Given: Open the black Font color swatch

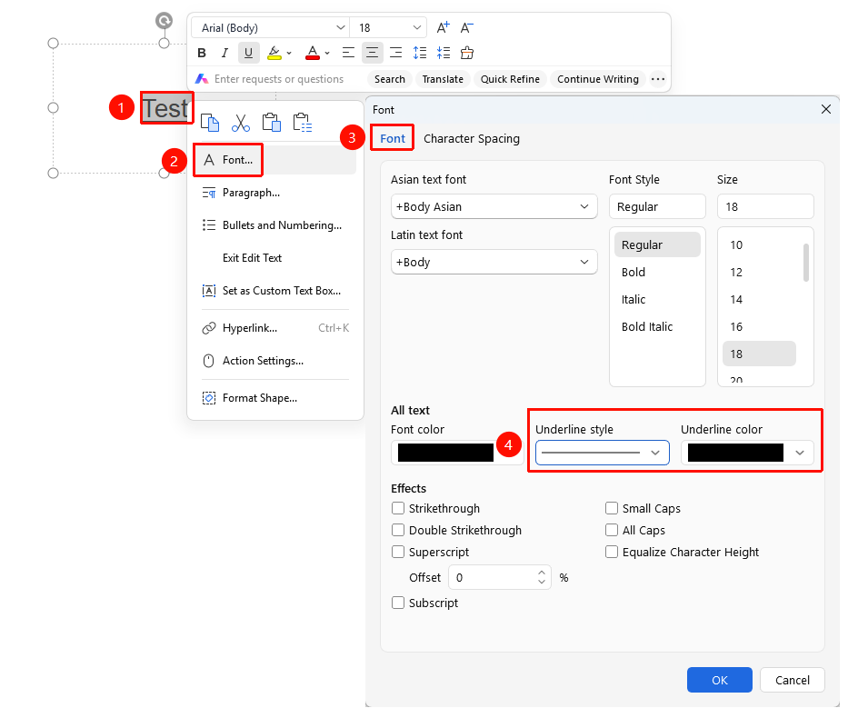Looking at the screenshot, I should (x=445, y=453).
